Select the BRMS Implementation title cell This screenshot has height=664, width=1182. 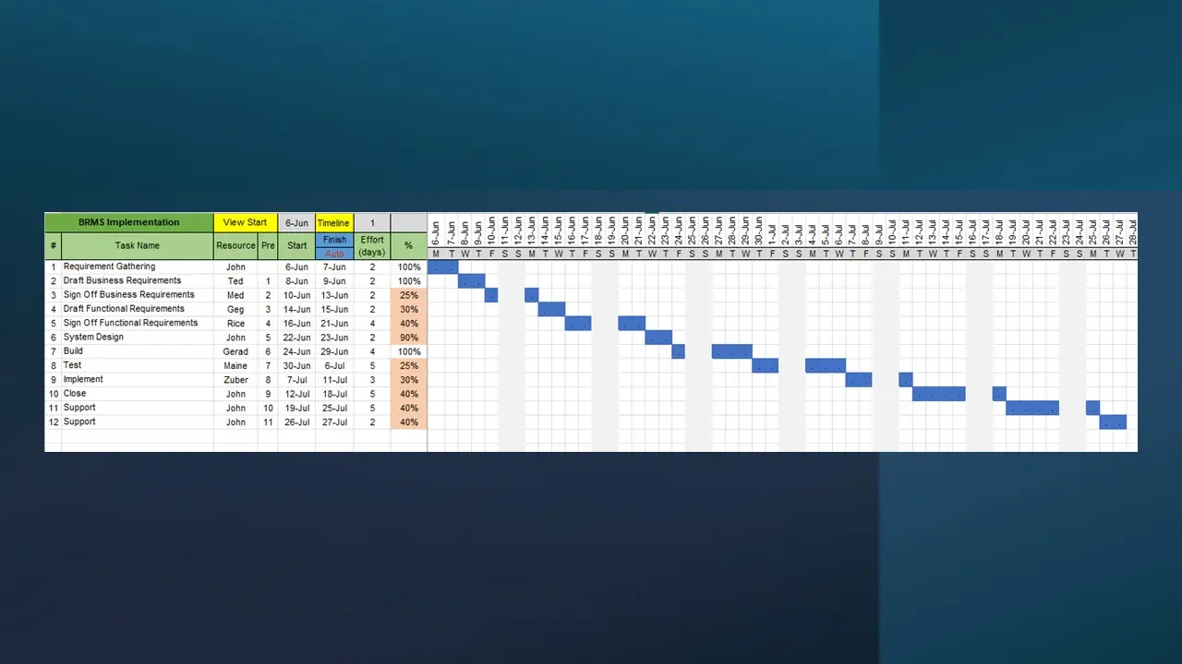[129, 222]
